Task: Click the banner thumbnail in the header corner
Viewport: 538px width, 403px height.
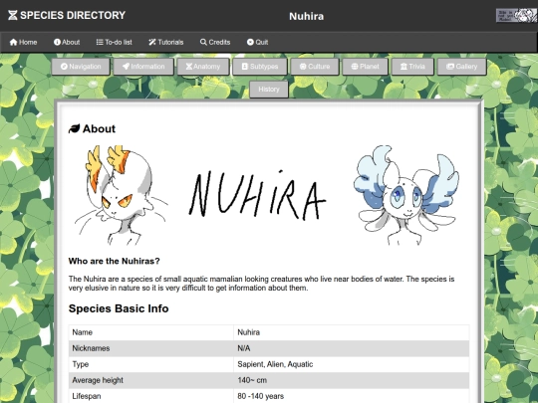Action: click(x=516, y=16)
